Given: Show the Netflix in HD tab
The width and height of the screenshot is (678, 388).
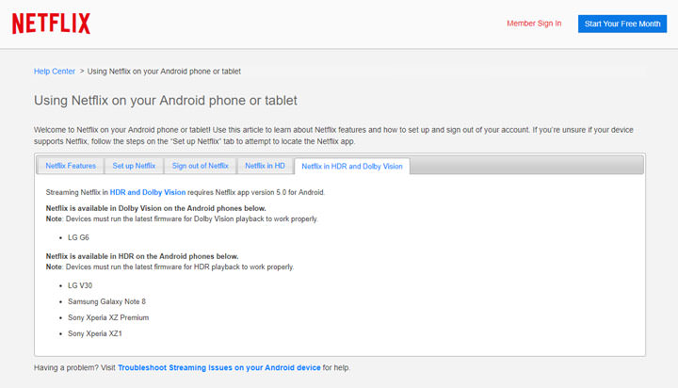Looking at the screenshot, I should click(x=265, y=166).
